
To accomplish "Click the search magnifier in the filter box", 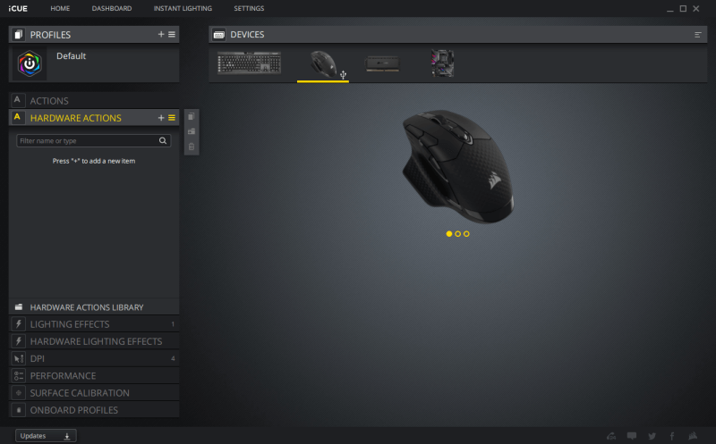I will (163, 140).
